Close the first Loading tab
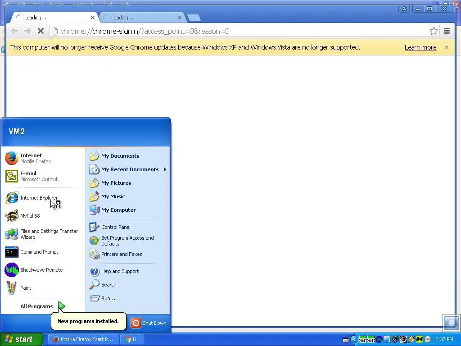This screenshot has width=461, height=346. tap(93, 18)
